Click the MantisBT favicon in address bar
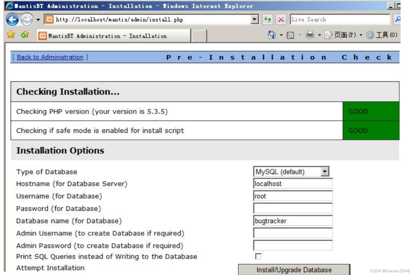Image resolution: width=414 pixels, height=275 pixels. [x=49, y=19]
